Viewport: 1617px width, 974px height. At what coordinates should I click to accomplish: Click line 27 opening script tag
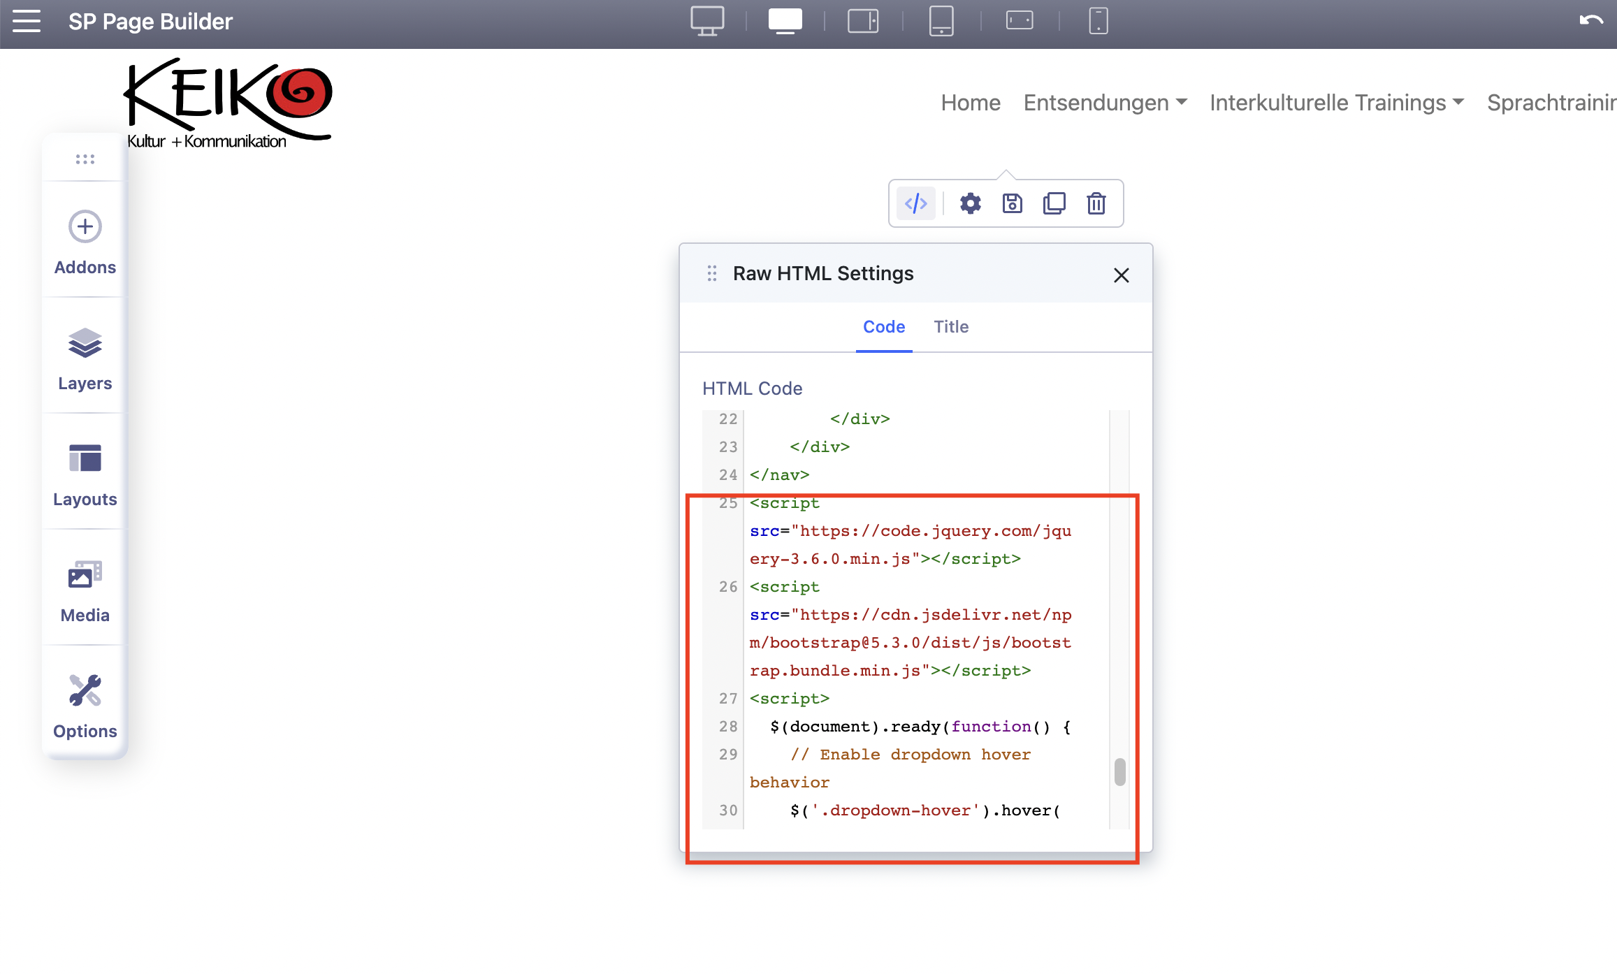[790, 699]
